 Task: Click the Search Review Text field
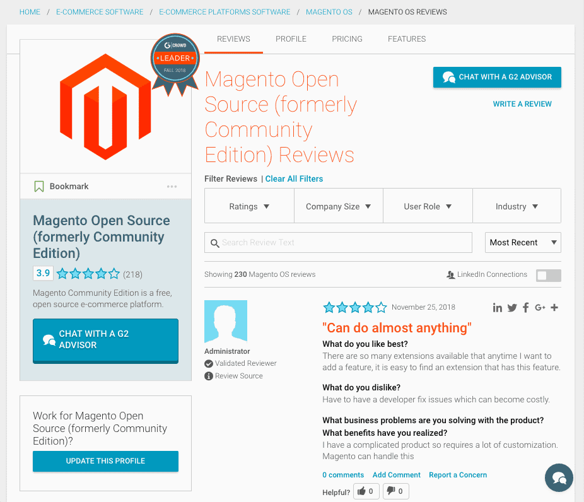(338, 242)
